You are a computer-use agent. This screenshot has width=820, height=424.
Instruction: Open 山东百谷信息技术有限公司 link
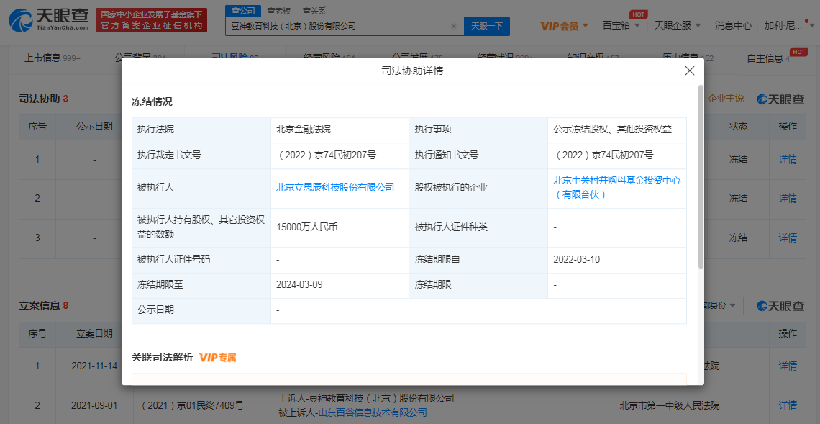pos(373,412)
